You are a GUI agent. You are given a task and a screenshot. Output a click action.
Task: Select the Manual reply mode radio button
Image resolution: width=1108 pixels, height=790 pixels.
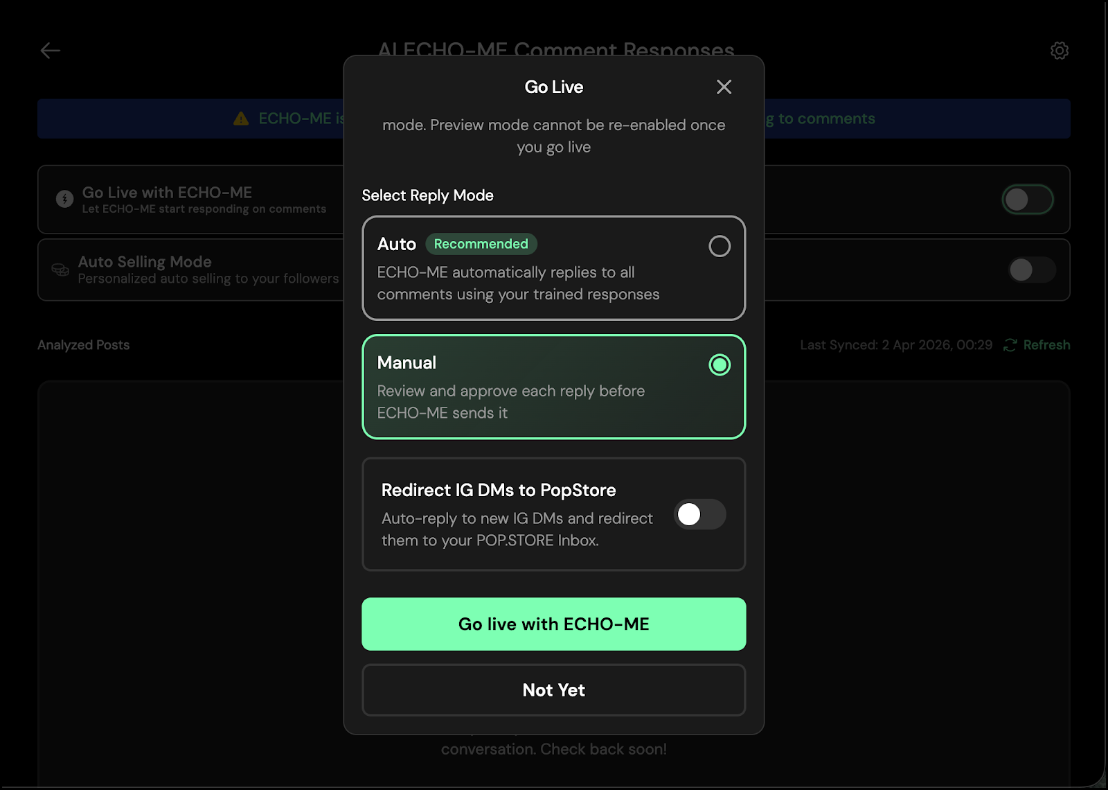(720, 365)
